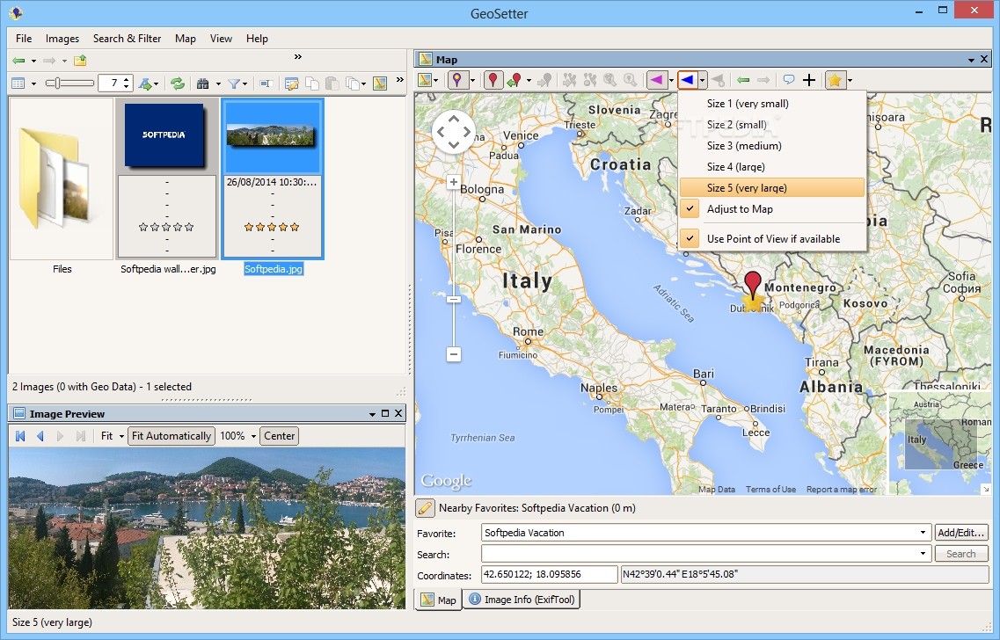Click the Search button
The image size is (1000, 640).
click(961, 554)
